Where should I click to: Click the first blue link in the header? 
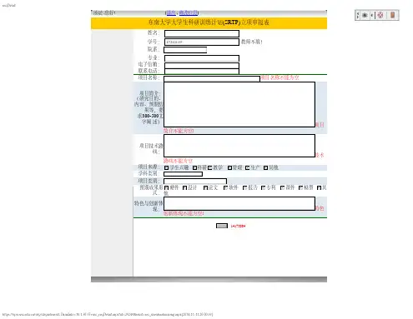[171, 12]
